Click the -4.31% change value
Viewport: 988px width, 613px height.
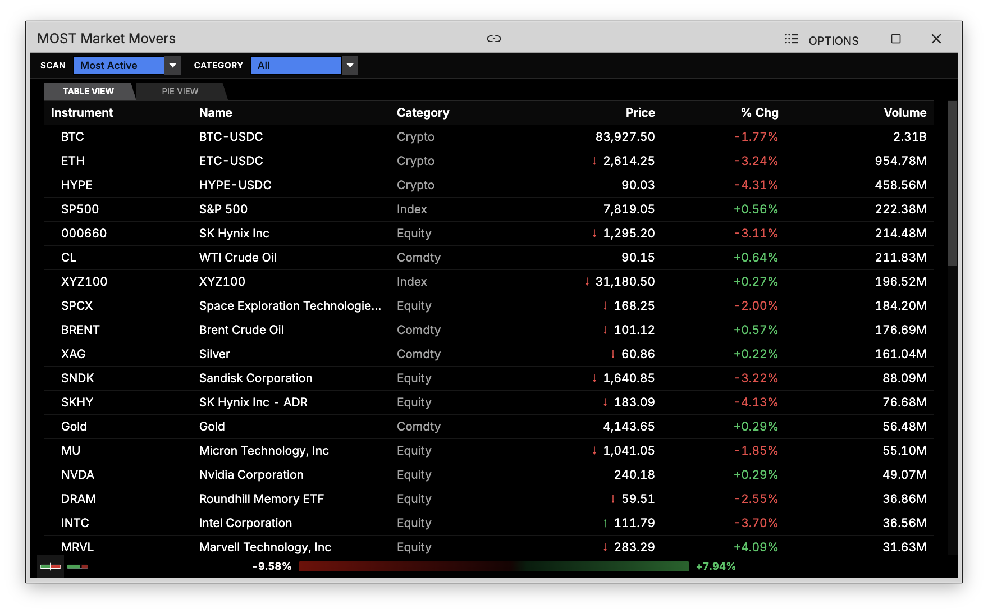[x=756, y=185]
